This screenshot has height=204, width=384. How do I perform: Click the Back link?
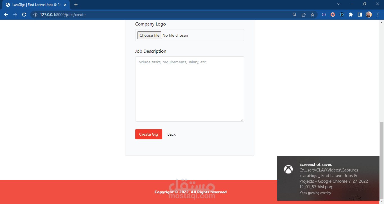click(171, 134)
